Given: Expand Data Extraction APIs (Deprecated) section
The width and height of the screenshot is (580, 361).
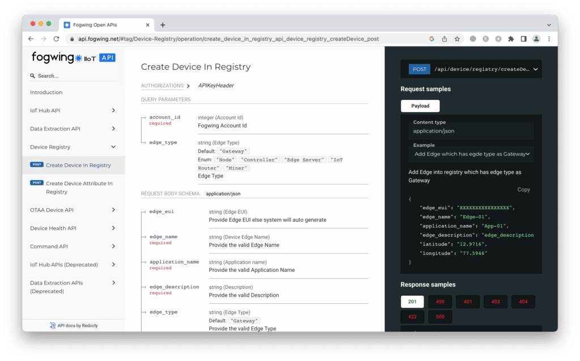Looking at the screenshot, I should [x=73, y=287].
